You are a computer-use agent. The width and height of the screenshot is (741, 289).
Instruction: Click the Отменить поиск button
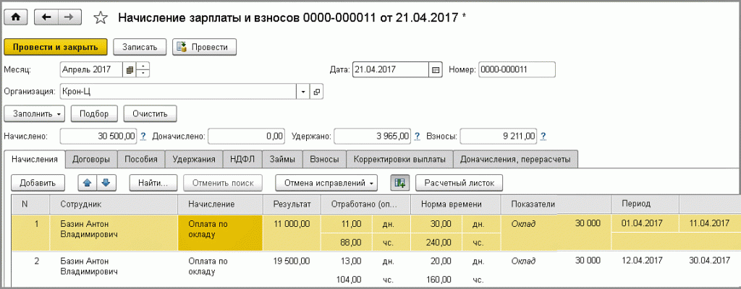coord(222,183)
